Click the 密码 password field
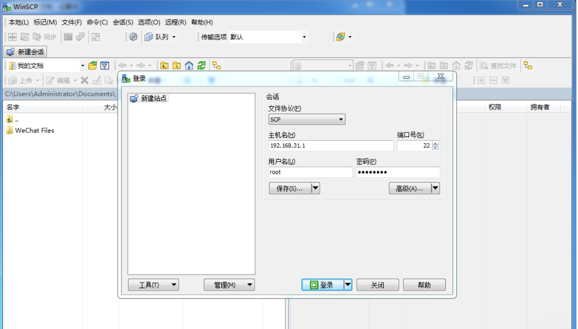 [x=398, y=172]
